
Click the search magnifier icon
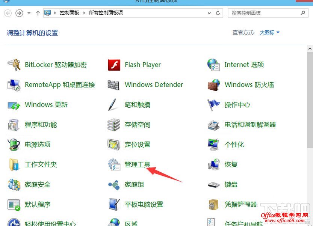[x=303, y=13]
